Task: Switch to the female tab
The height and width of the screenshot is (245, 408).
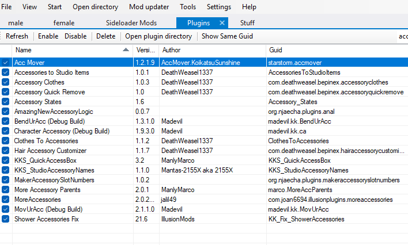Action: click(x=64, y=23)
